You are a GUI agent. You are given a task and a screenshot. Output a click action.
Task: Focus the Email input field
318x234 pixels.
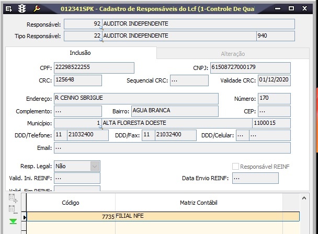[x=172, y=148]
